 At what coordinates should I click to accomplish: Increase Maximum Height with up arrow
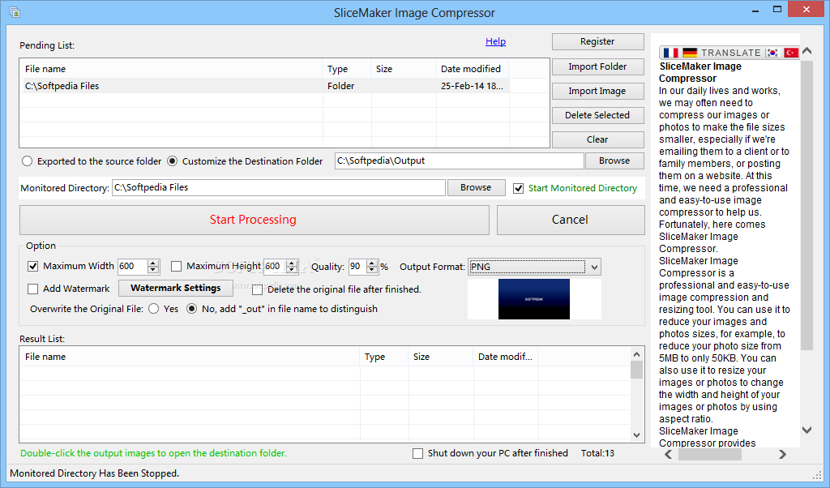(x=292, y=263)
